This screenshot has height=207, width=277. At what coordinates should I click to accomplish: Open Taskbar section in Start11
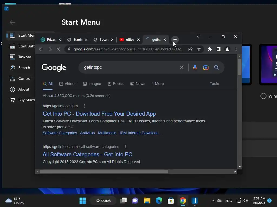tap(21, 57)
